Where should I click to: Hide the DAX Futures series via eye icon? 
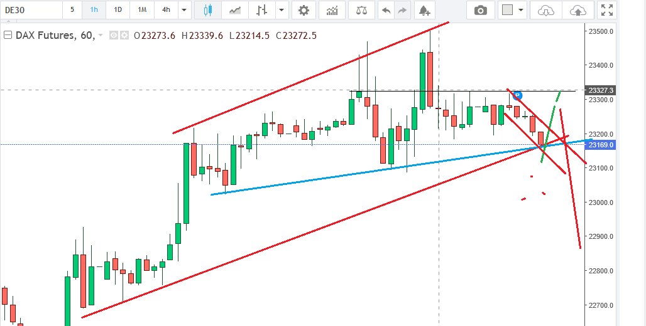114,35
